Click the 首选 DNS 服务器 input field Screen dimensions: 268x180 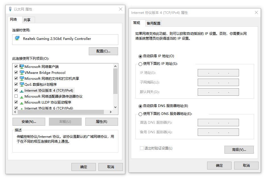(x=218, y=123)
